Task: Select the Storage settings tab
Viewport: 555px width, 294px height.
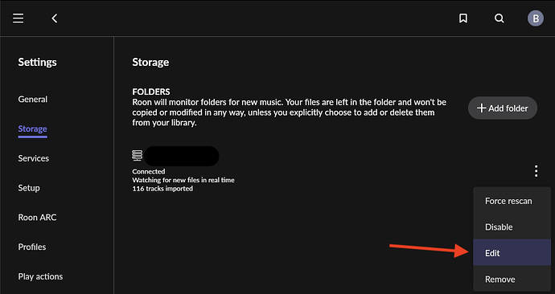Action: pos(32,129)
